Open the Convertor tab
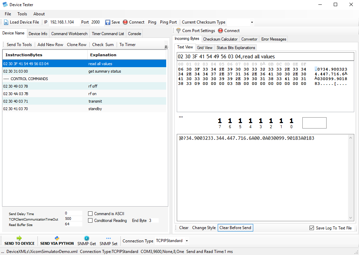 [x=249, y=39]
